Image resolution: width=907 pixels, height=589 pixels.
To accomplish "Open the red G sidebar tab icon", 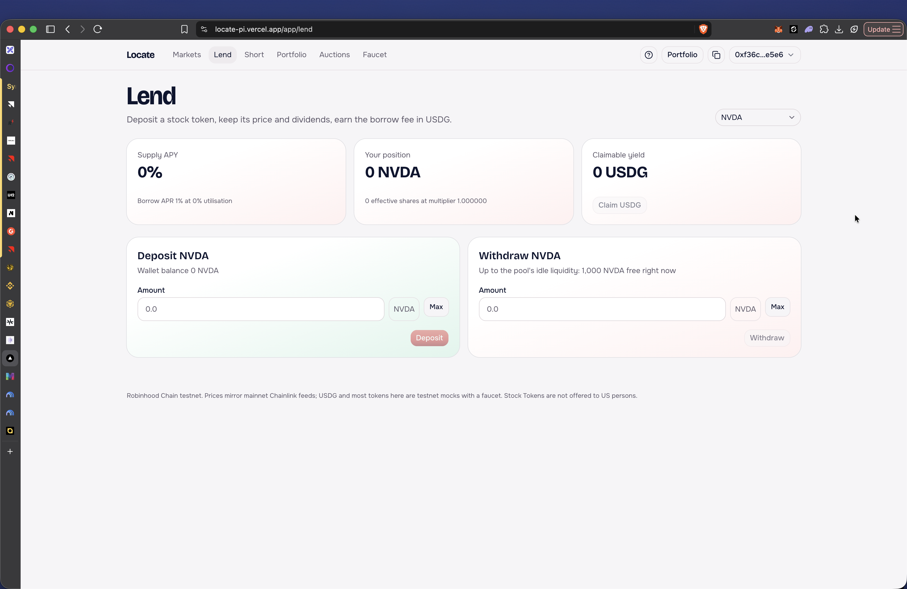I will [x=11, y=231].
